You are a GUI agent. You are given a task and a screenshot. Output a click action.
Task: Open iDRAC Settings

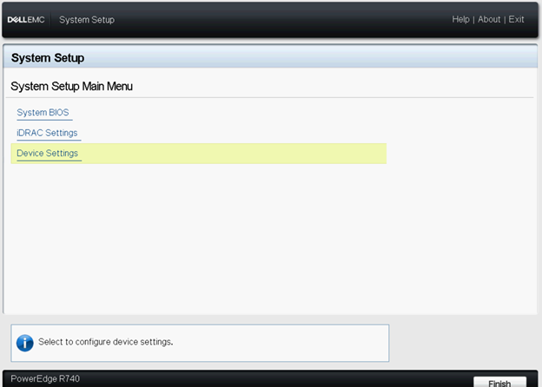tap(47, 133)
